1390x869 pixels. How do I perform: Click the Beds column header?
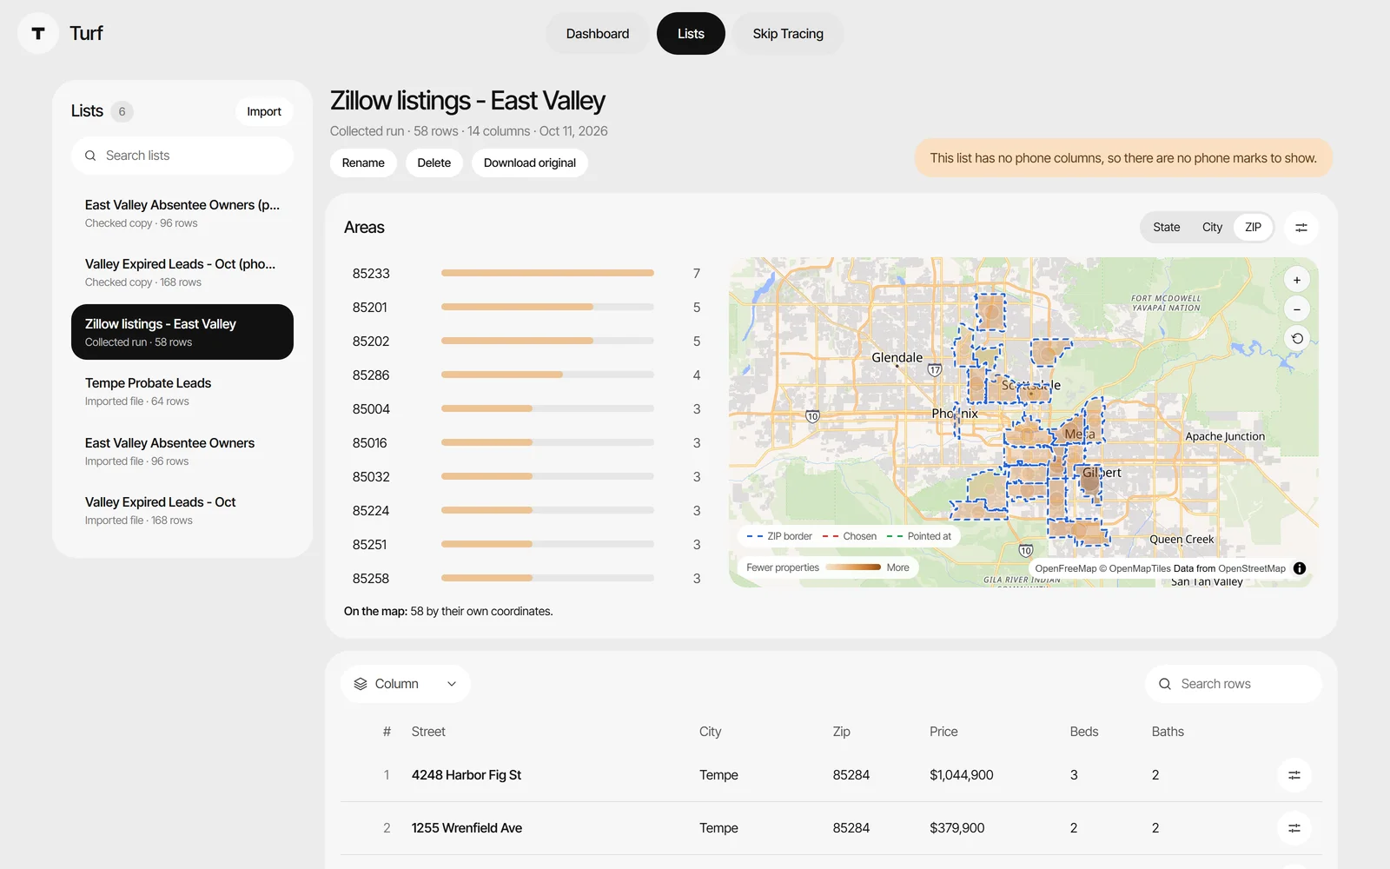1084,732
